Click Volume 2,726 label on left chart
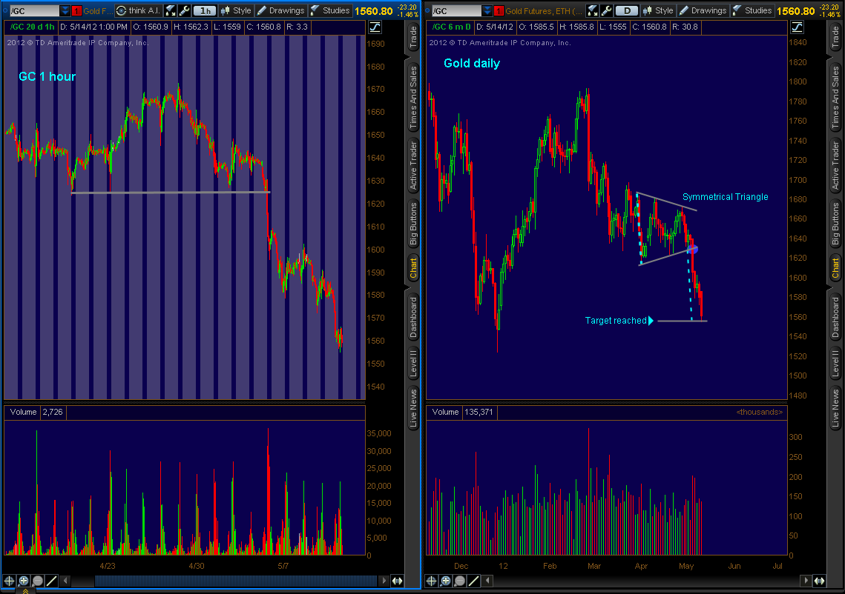Screen dimensions: 845x594 click(x=36, y=412)
